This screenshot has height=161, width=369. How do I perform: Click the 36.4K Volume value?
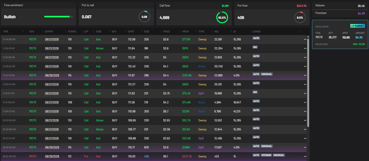361,6
